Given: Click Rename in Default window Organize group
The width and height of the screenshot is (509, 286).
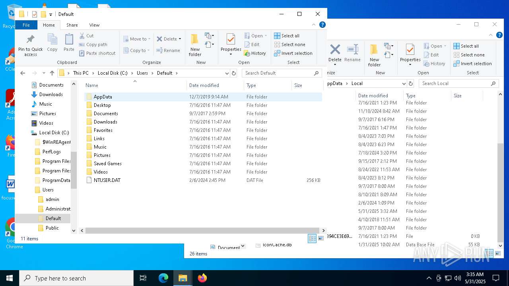Looking at the screenshot, I should click(168, 50).
